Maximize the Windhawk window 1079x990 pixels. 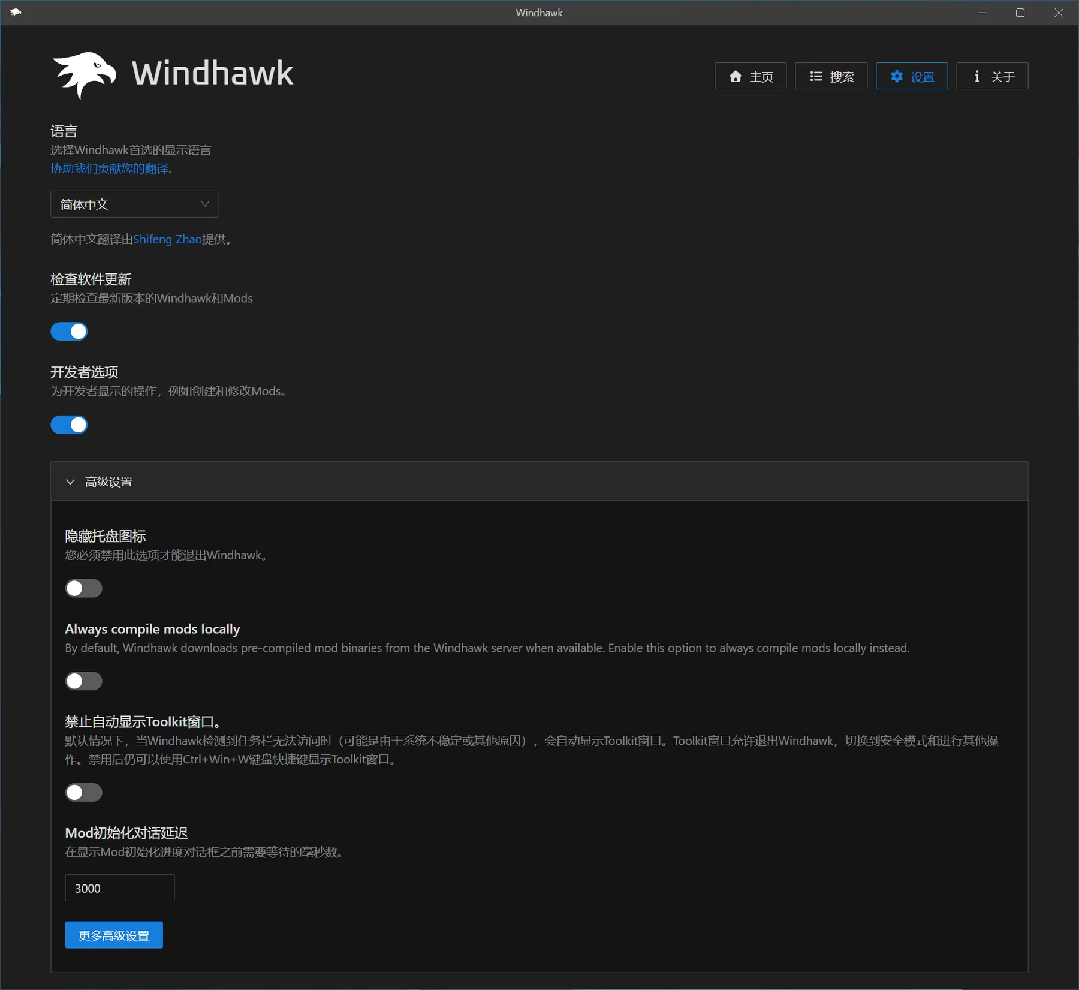pos(1020,13)
